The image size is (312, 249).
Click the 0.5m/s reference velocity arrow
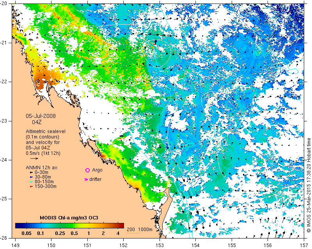[34, 158]
